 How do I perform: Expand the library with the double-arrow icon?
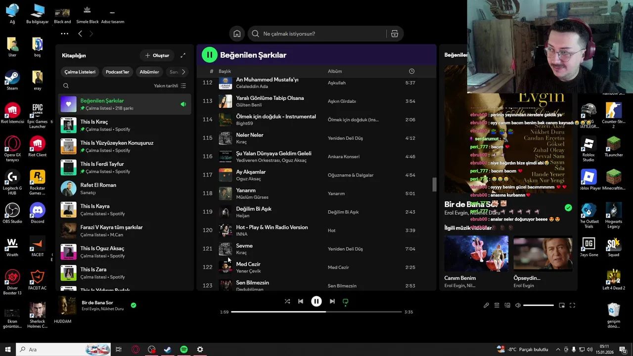(x=183, y=55)
